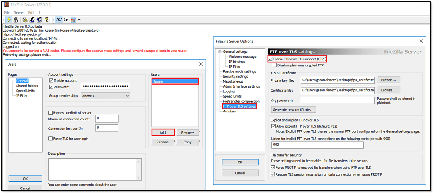
Task: Click OK in the Users dialog
Action: click(25, 179)
